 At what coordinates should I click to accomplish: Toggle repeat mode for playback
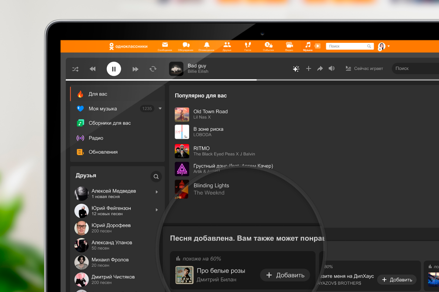pos(153,69)
